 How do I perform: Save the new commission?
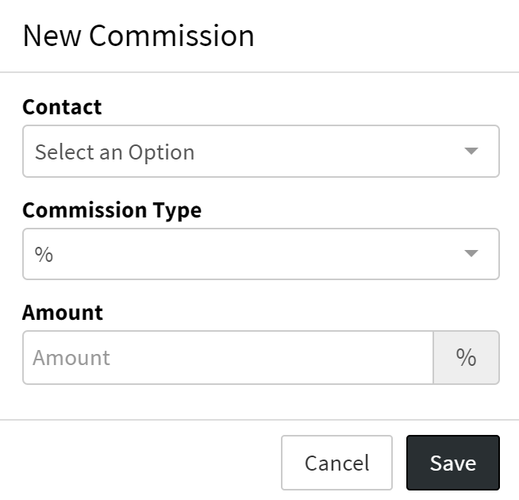coord(452,463)
